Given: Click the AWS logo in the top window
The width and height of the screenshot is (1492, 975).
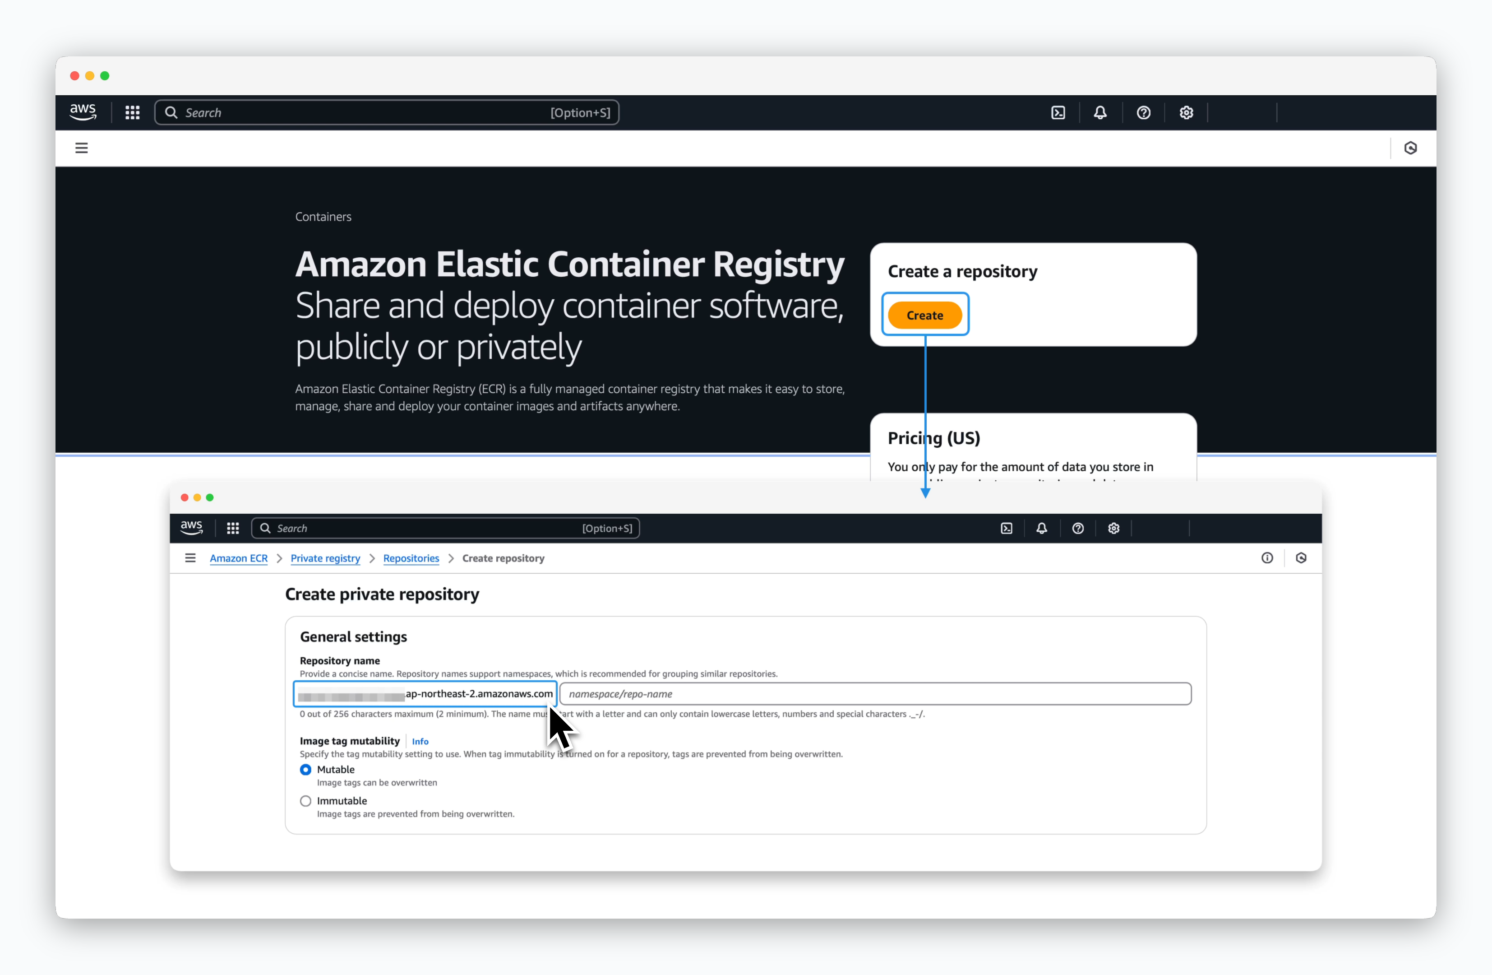Looking at the screenshot, I should tap(83, 112).
